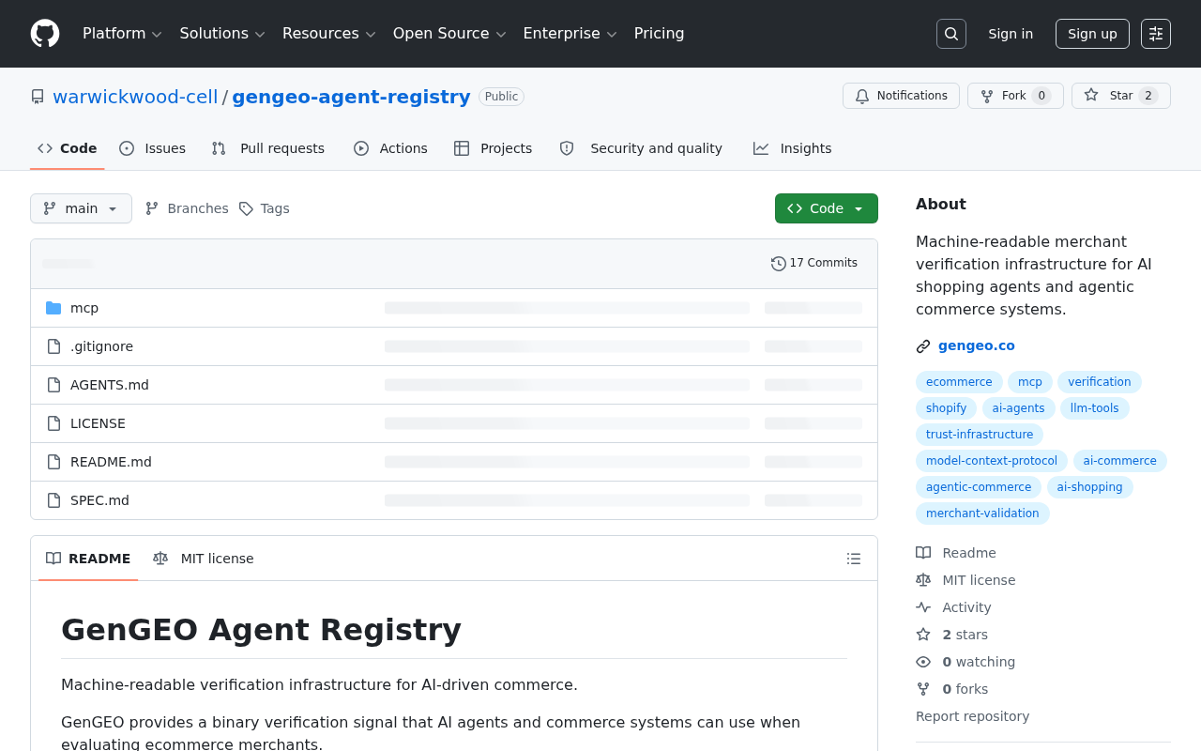Click the fork icon beside 0 forks
The image size is (1201, 751).
click(x=923, y=689)
